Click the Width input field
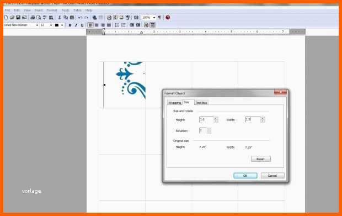Image resolution: width=342 pixels, height=216 pixels. pos(253,119)
